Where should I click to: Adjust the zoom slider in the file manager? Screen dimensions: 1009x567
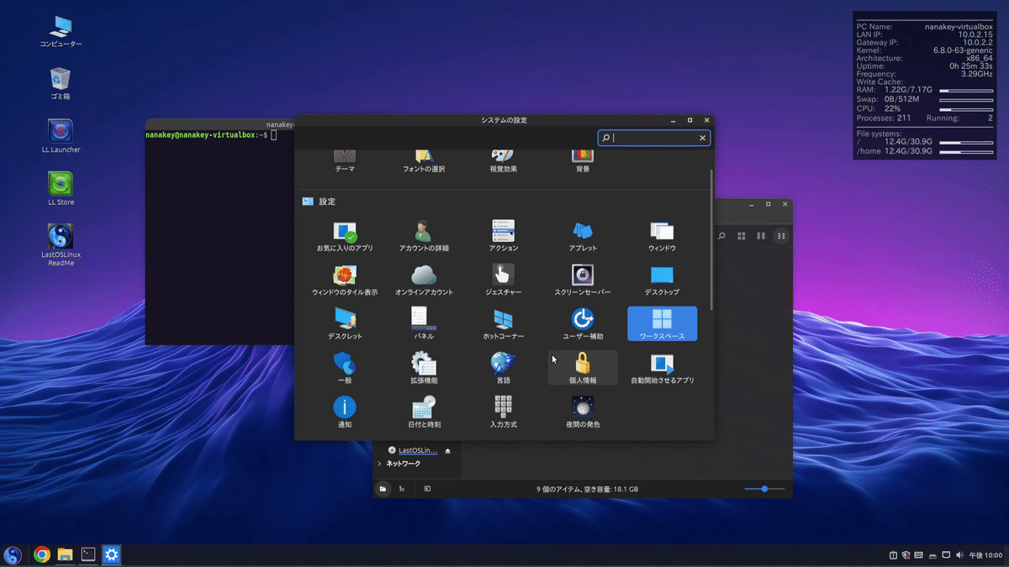[763, 489]
